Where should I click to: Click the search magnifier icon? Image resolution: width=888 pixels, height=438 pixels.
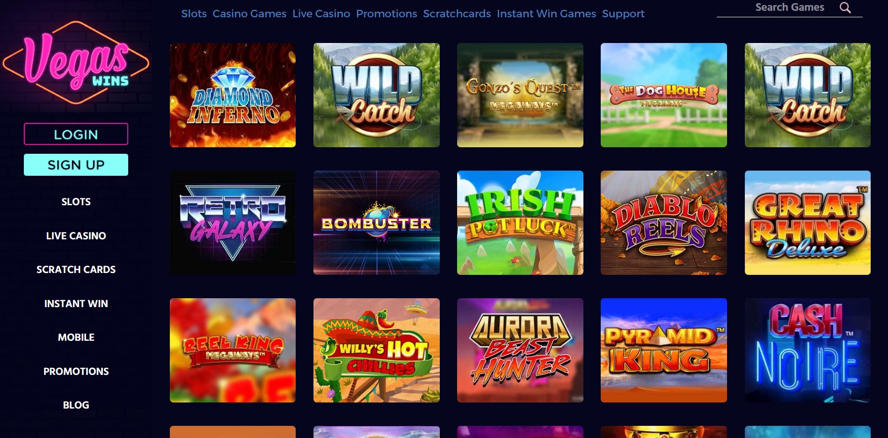pos(845,7)
